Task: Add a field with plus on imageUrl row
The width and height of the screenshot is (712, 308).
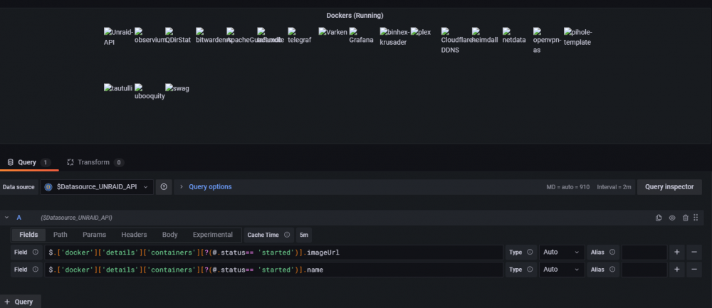Action: pyautogui.click(x=676, y=253)
